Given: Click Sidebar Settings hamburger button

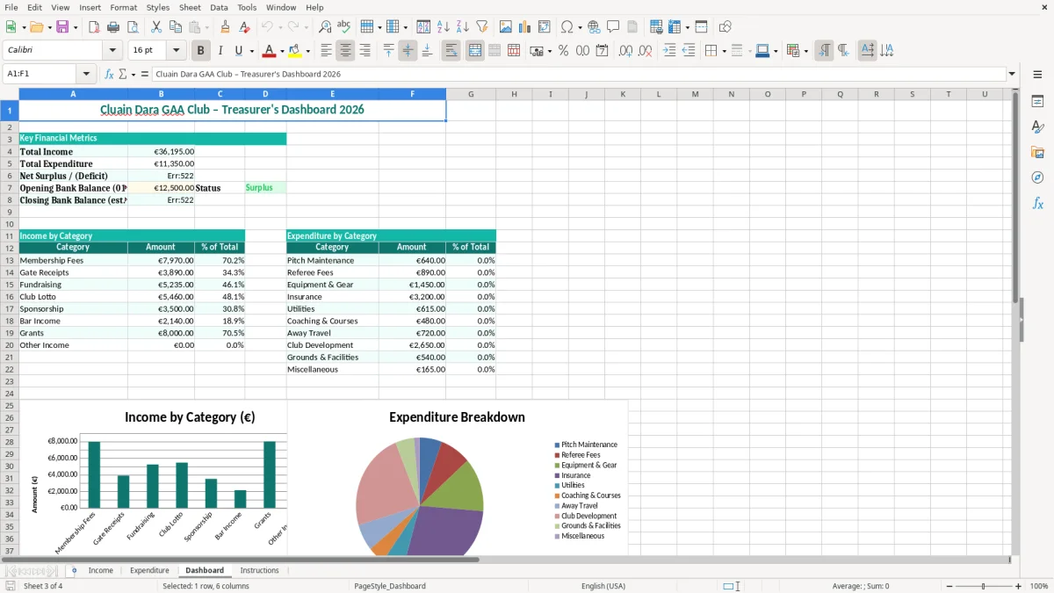Looking at the screenshot, I should tap(1037, 75).
